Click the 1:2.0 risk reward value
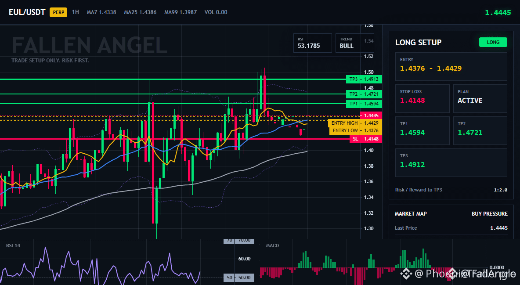Image resolution: width=520 pixels, height=285 pixels. 500,190
